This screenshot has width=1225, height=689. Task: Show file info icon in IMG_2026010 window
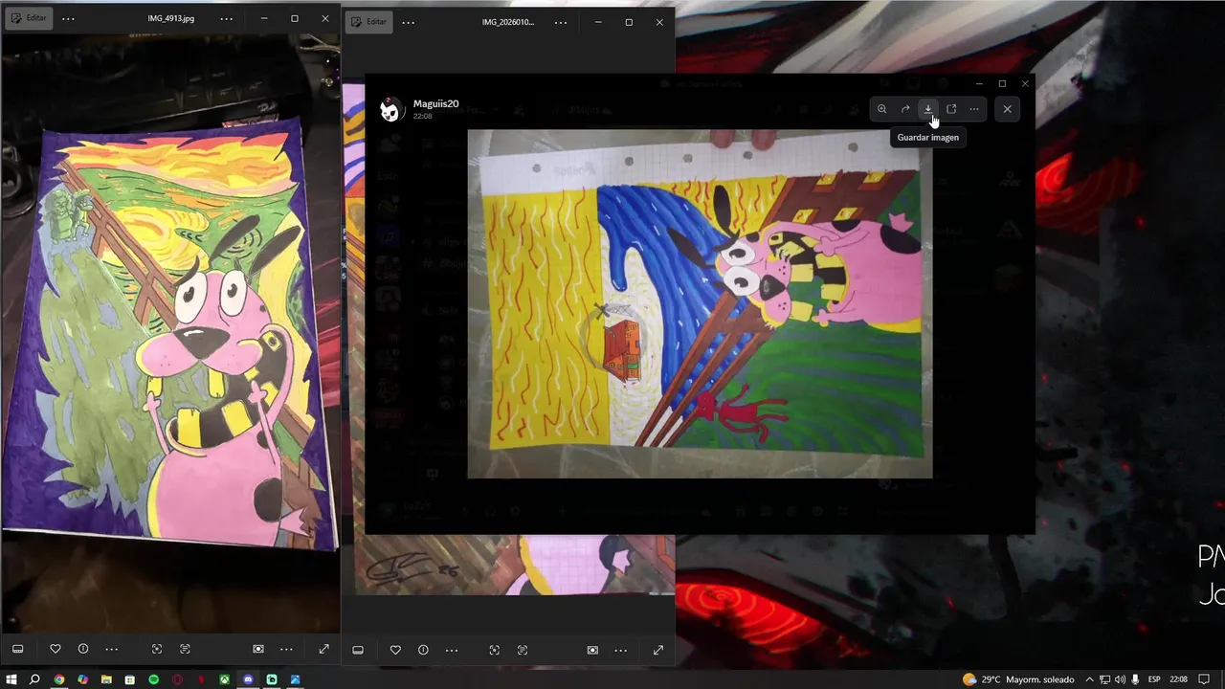click(423, 650)
